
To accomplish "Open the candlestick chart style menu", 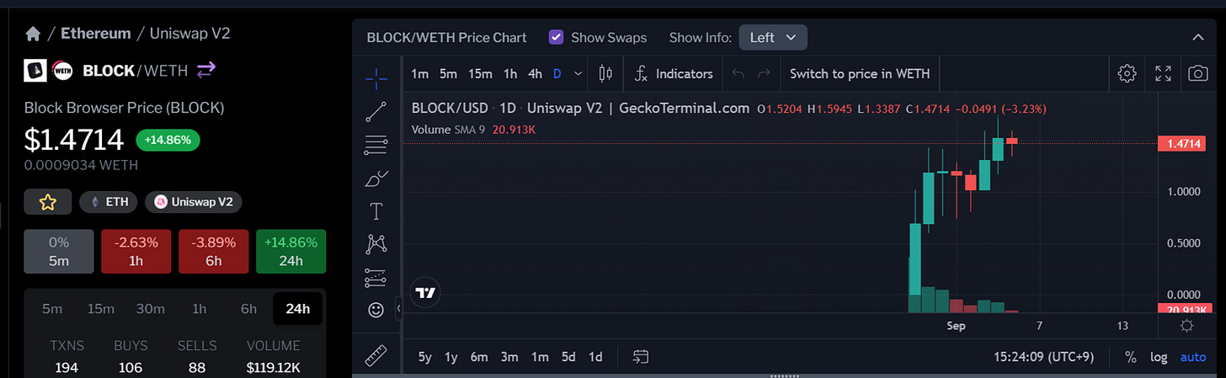I will 605,74.
